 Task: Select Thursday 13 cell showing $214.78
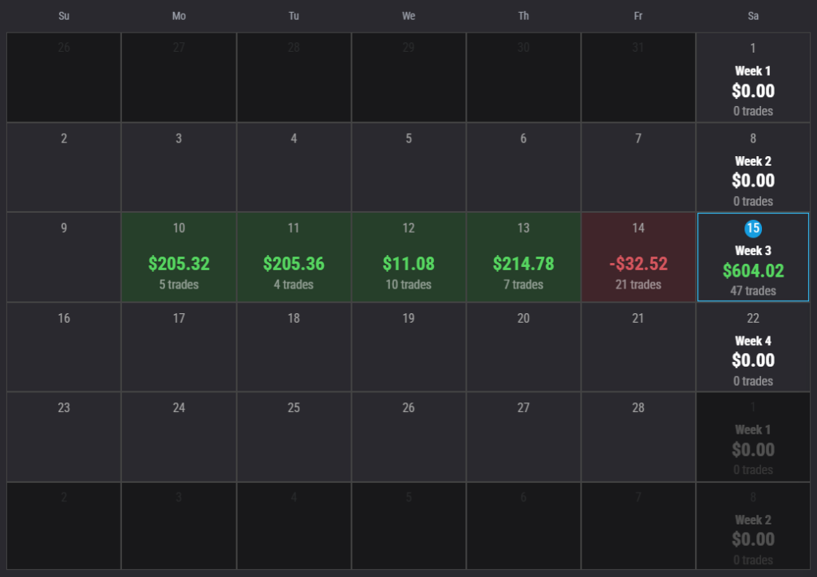pyautogui.click(x=523, y=257)
